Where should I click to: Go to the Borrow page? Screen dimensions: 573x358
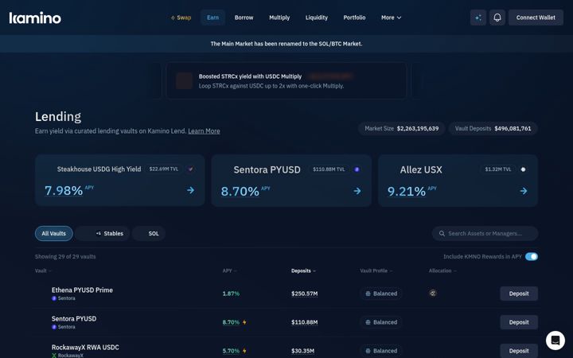(244, 18)
